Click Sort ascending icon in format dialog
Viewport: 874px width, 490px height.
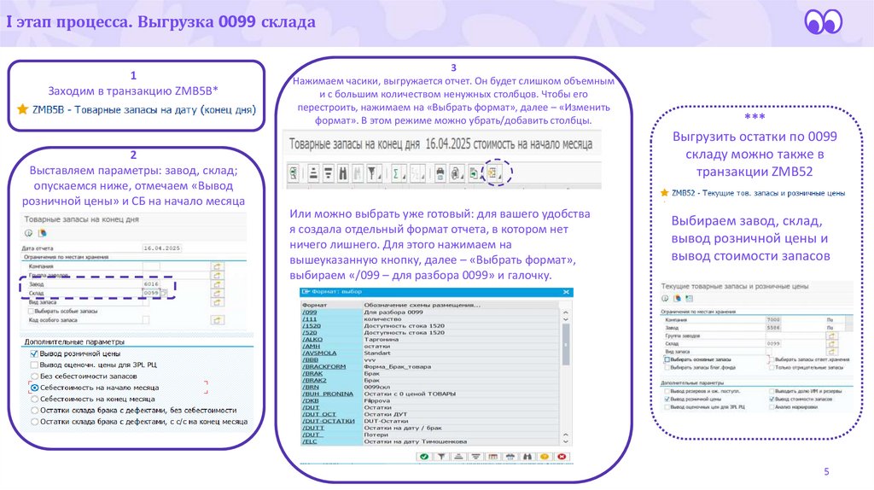pyautogui.click(x=458, y=457)
